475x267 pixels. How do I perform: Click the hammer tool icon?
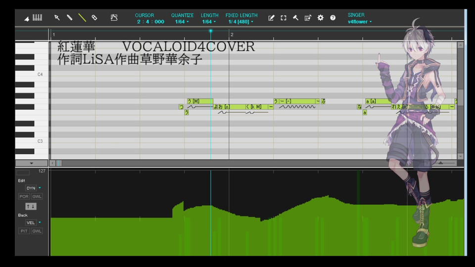[x=296, y=18]
